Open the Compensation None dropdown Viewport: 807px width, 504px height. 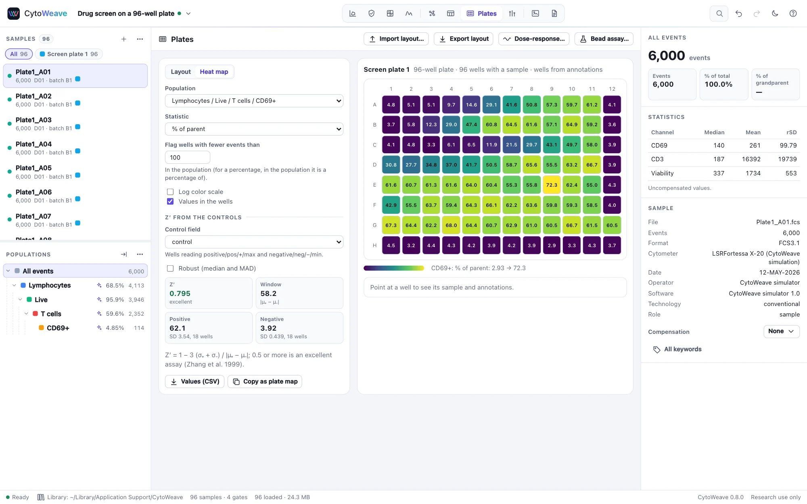pyautogui.click(x=781, y=331)
